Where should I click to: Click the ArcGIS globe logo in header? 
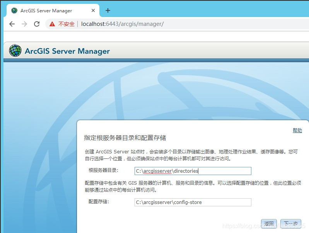tap(15, 51)
